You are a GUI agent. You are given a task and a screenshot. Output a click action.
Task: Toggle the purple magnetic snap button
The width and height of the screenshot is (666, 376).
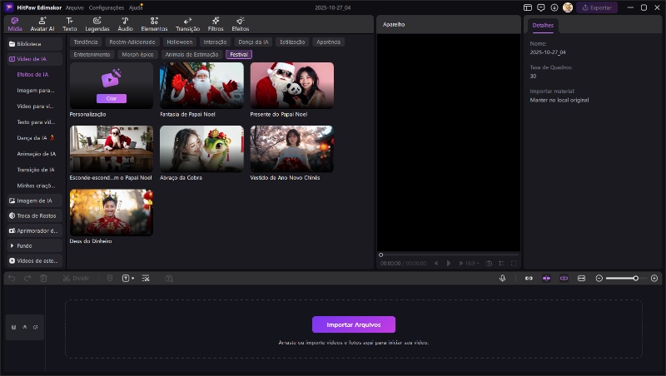tap(546, 278)
